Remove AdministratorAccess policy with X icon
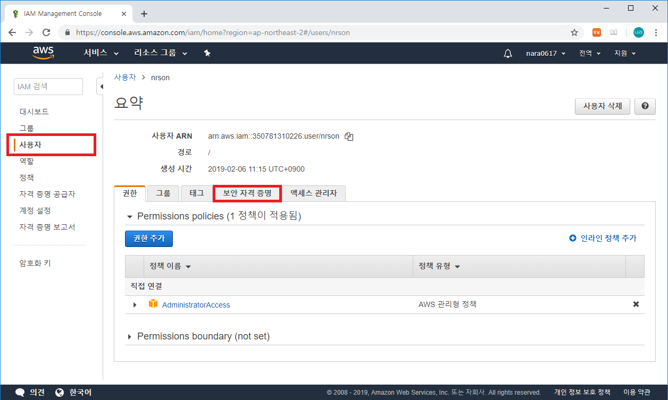 [x=636, y=304]
